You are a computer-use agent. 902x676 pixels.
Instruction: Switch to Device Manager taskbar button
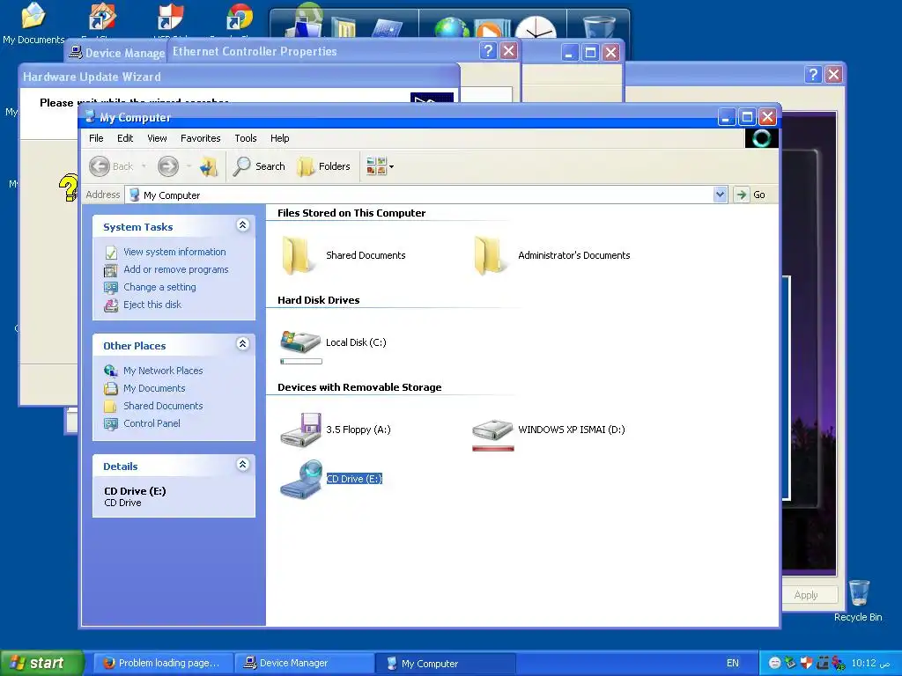point(304,663)
